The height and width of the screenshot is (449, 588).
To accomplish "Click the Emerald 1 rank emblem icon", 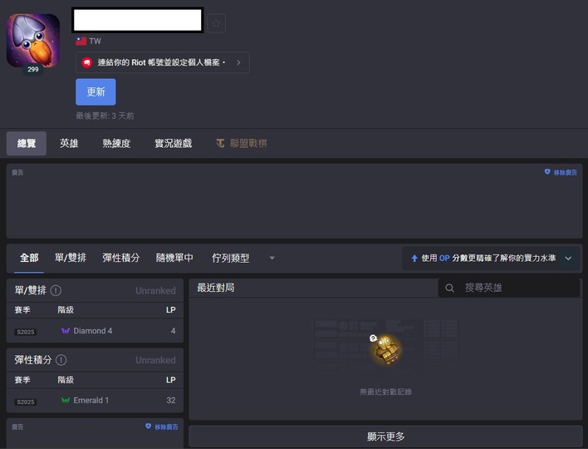I will point(66,401).
